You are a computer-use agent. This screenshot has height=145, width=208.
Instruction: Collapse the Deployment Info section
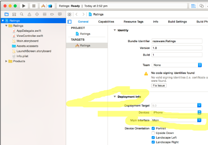tap(115, 97)
